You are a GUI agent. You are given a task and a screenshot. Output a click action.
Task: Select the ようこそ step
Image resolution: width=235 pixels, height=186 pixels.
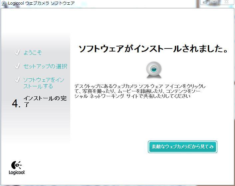pos(33,52)
